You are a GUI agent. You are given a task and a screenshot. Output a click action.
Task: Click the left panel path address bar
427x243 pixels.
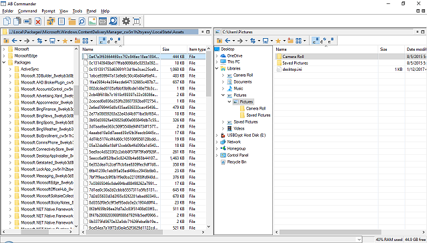(x=103, y=31)
